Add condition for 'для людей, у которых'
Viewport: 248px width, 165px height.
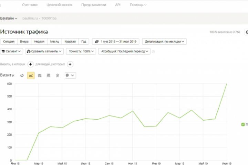click(70, 64)
